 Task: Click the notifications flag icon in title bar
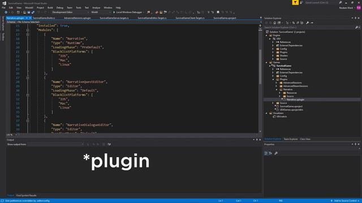pyautogui.click(x=295, y=2)
